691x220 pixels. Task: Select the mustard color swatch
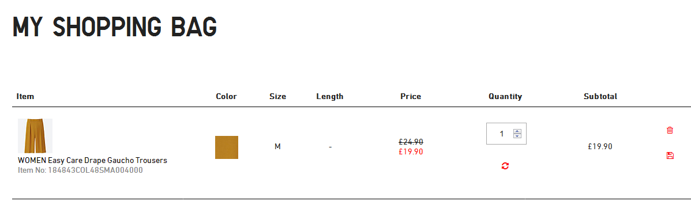[227, 147]
